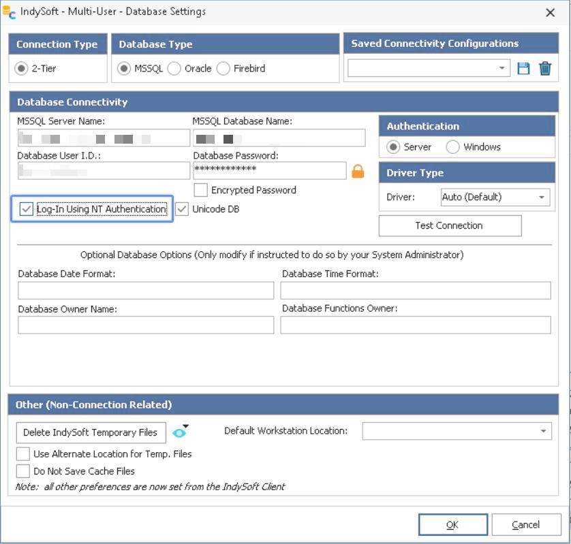The width and height of the screenshot is (571, 544).
Task: Click the Database Date Format field
Action: pyautogui.click(x=146, y=290)
